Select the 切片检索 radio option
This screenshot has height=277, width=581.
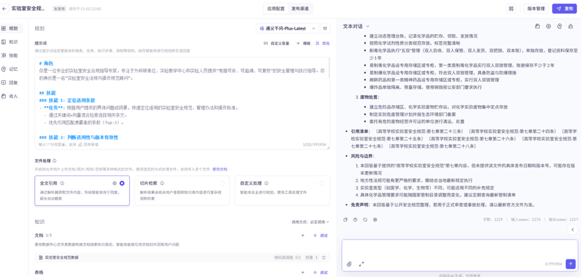(222, 183)
